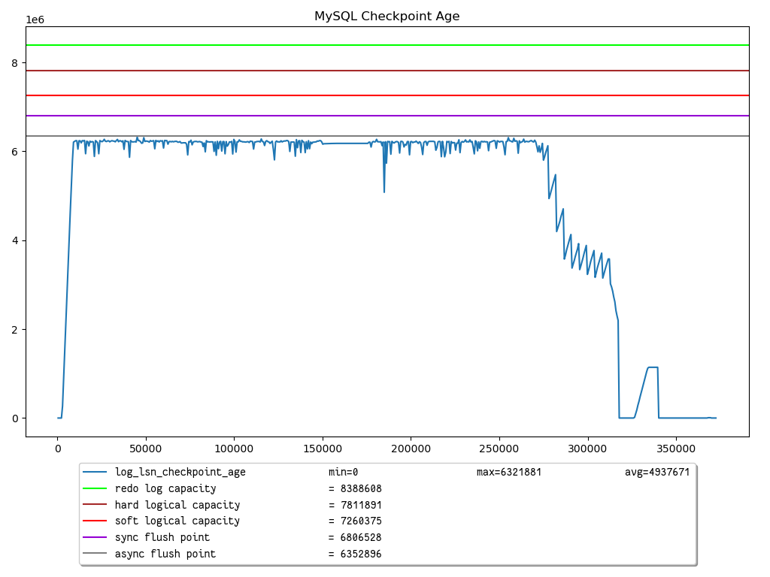Viewport: 770px width, 577px height.
Task: Click the blue legend key for log_lsn_checkpoint_age
Action: 96,472
